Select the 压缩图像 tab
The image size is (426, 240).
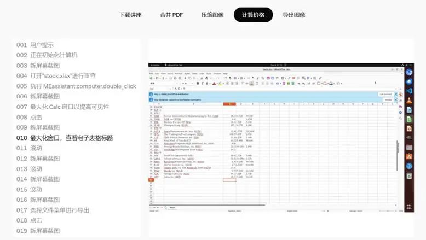tap(212, 15)
